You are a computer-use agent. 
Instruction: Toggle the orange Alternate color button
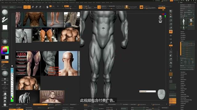coord(5,62)
